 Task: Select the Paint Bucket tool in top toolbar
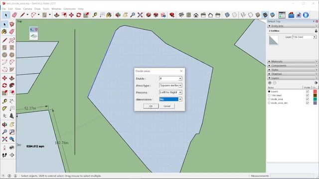pos(109,15)
